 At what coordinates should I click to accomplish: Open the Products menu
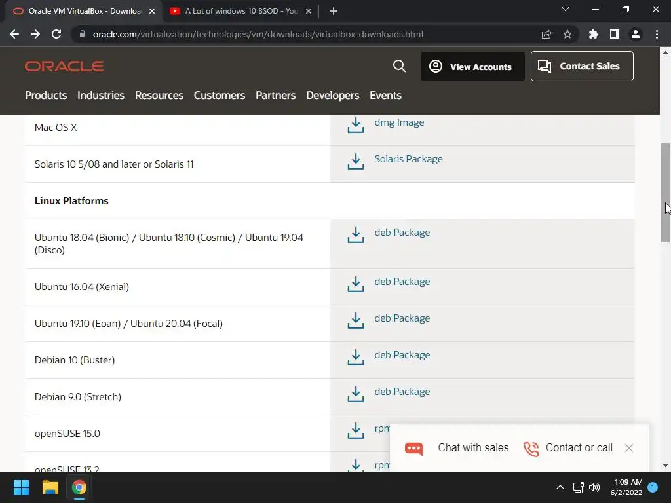tap(46, 96)
